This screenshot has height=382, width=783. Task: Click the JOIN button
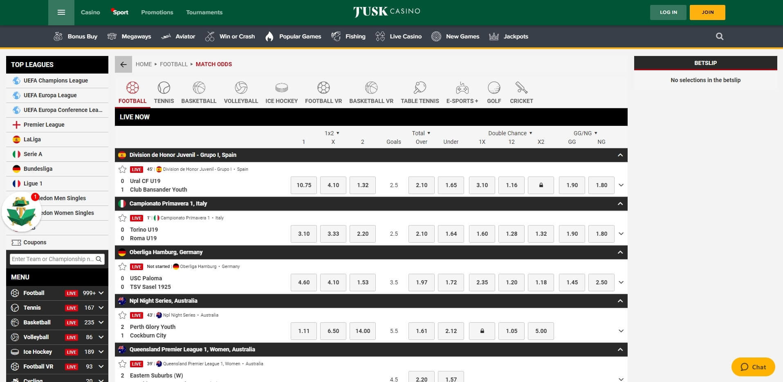pyautogui.click(x=707, y=12)
